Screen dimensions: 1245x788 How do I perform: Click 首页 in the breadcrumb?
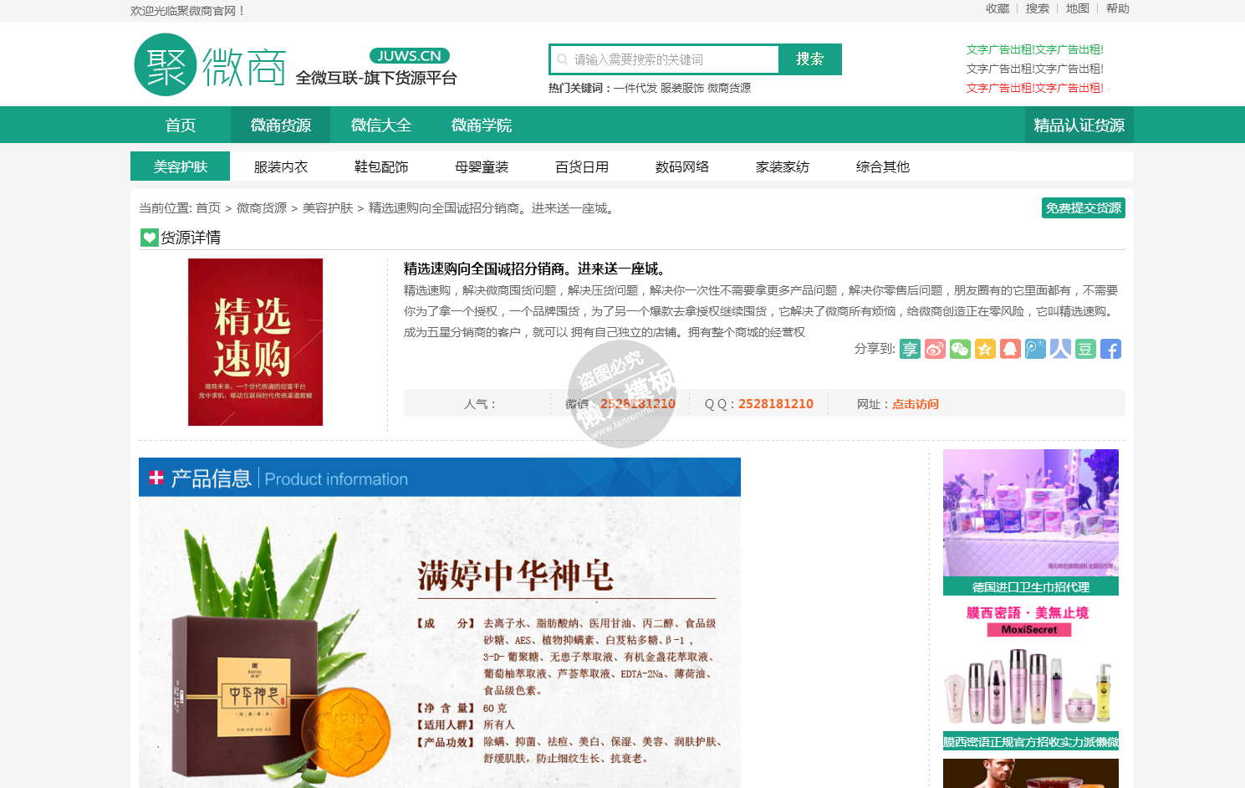click(208, 207)
